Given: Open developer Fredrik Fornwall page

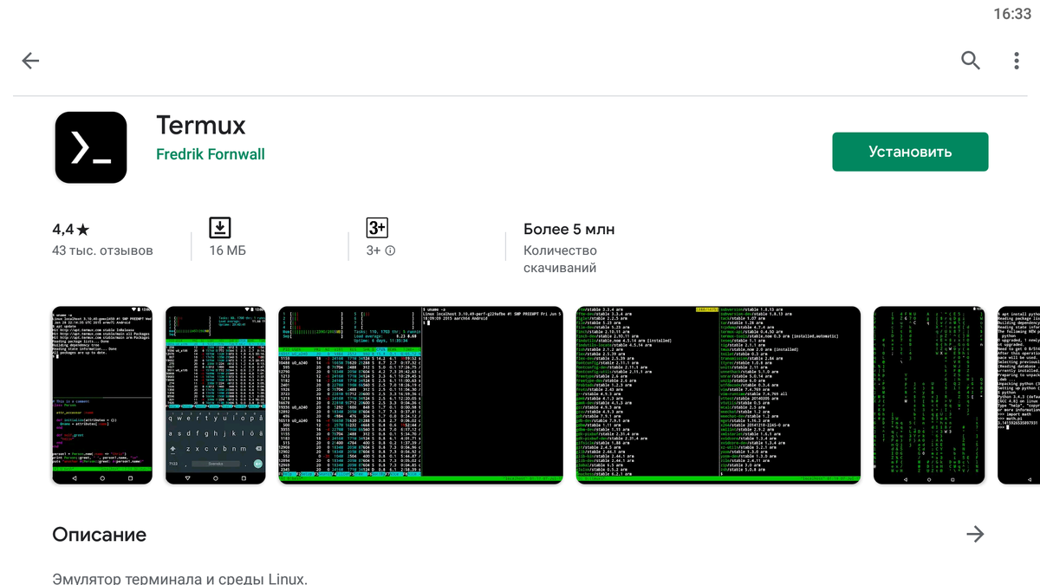Looking at the screenshot, I should [211, 154].
